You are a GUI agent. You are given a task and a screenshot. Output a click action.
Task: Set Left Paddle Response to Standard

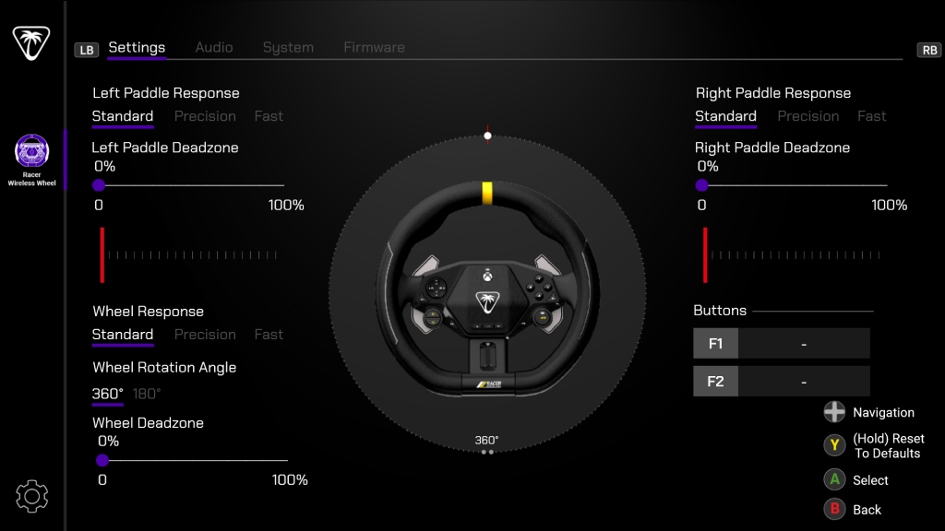click(123, 116)
